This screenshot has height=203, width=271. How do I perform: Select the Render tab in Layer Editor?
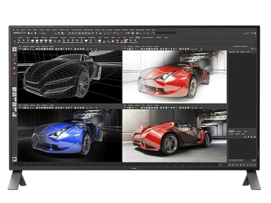239,131
